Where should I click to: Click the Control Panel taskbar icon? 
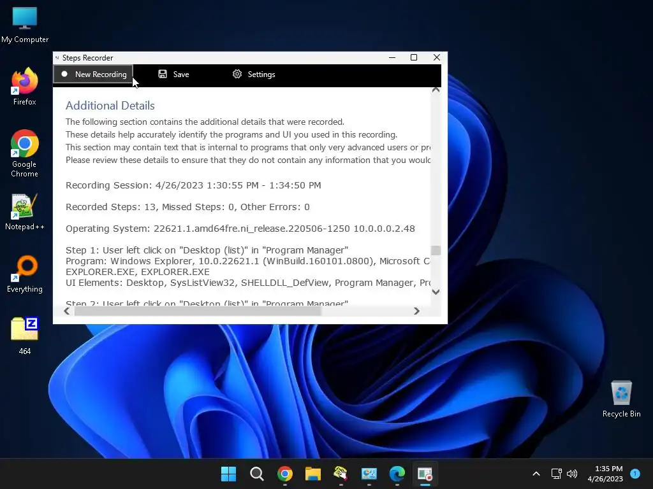pyautogui.click(x=369, y=474)
